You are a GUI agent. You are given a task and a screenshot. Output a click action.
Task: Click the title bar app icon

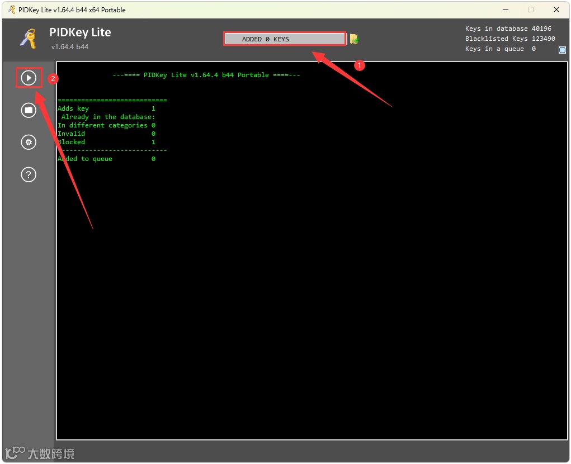point(11,10)
